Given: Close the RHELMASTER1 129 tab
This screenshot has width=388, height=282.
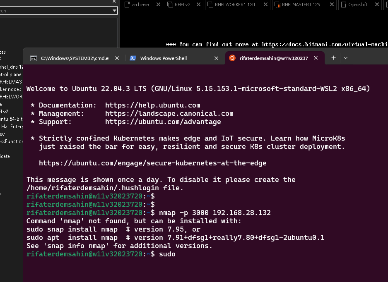Looking at the screenshot, I should click(332, 5).
